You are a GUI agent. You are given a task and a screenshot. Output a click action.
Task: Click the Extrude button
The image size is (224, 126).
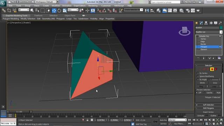[x=201, y=115]
